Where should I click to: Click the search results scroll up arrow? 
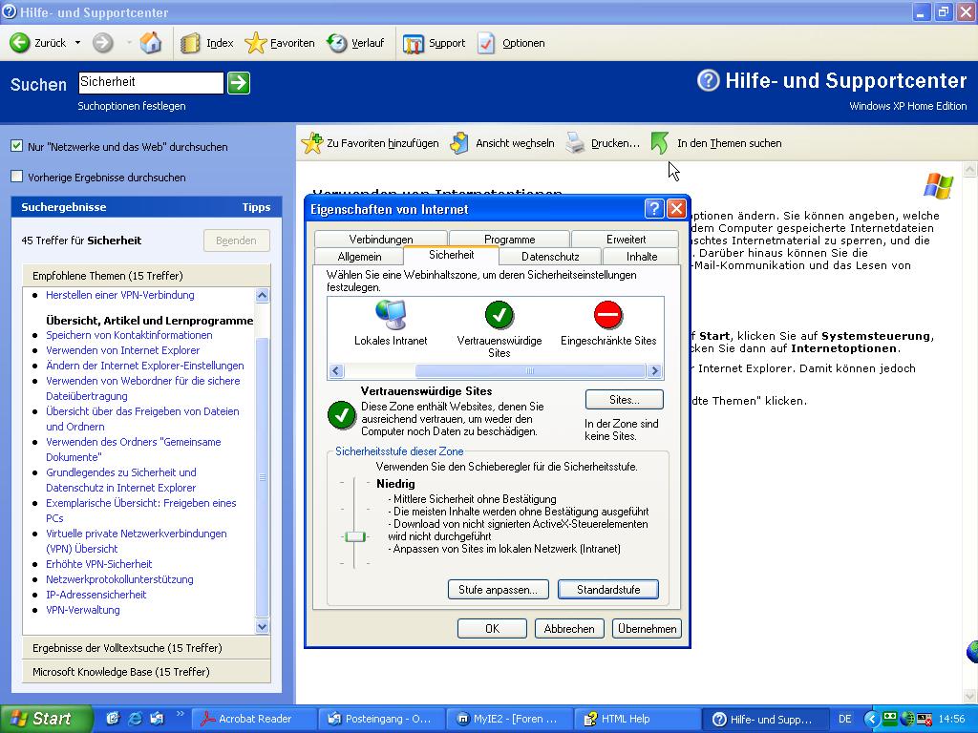point(262,296)
